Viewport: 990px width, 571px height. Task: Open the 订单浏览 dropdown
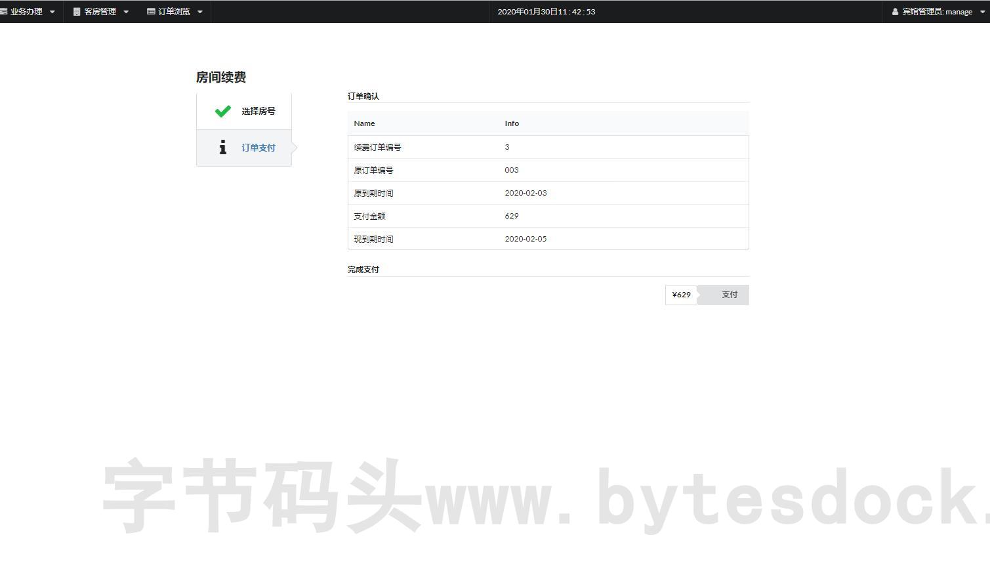click(x=200, y=11)
